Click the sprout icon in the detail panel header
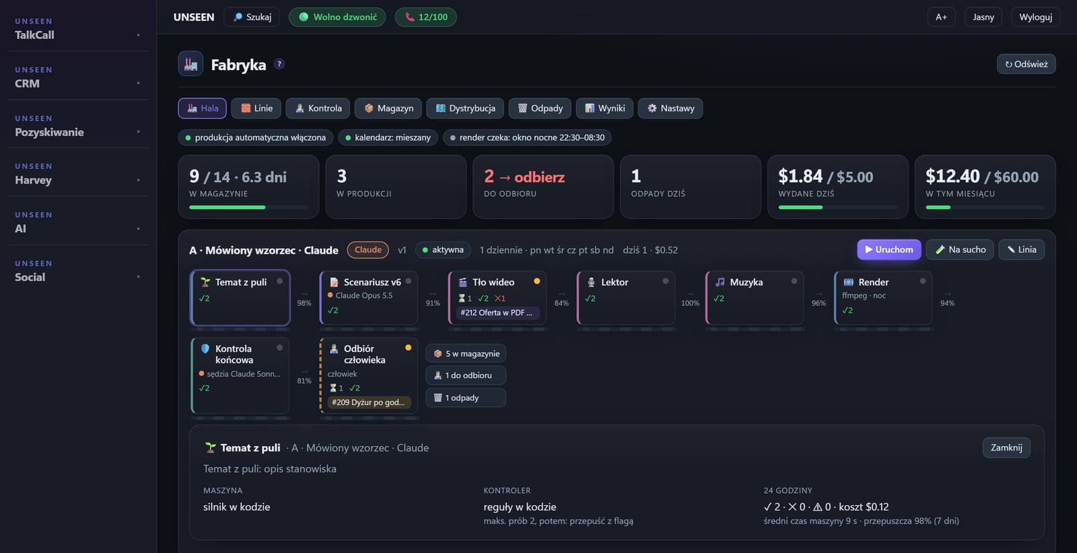The height and width of the screenshot is (553, 1077). 211,447
